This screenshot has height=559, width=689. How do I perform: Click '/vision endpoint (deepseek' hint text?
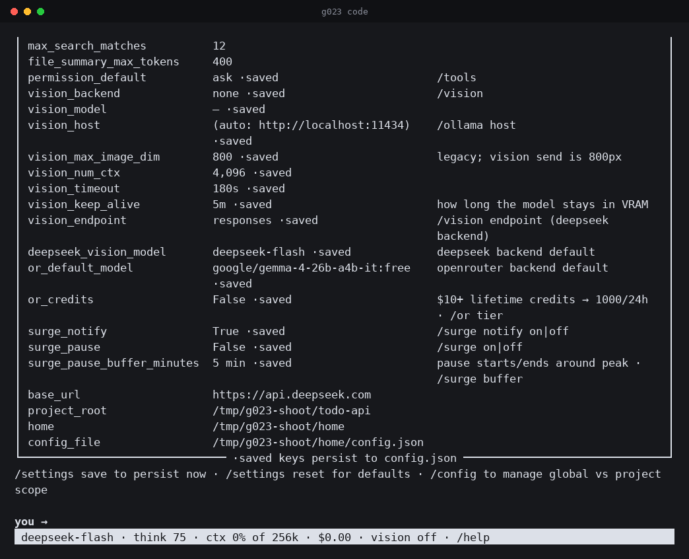coord(523,220)
